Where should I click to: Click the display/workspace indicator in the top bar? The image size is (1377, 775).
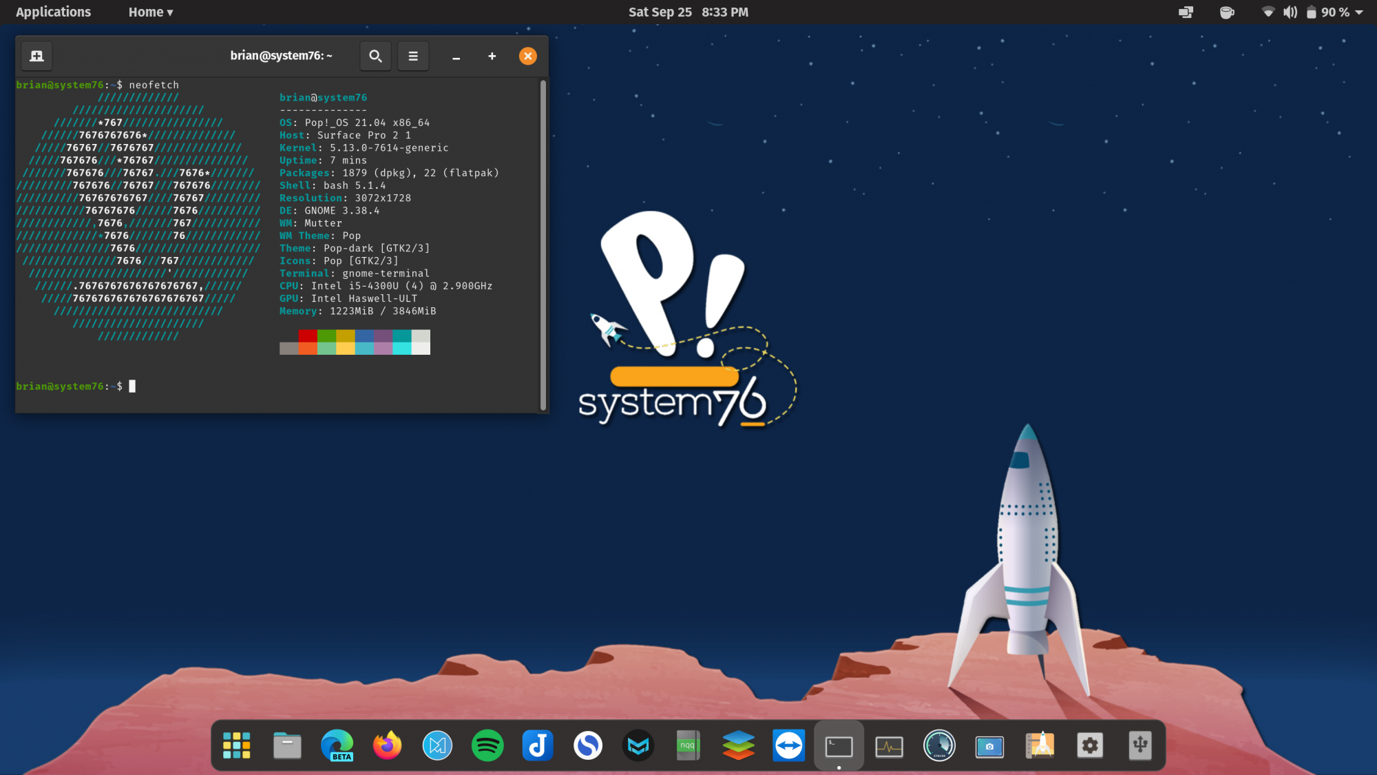click(1186, 12)
